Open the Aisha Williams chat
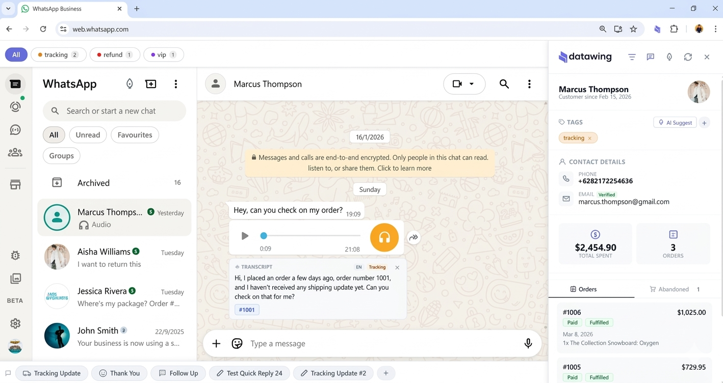723x383 pixels. [x=114, y=257]
